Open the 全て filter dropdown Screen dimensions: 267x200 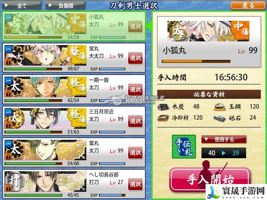click(22, 6)
